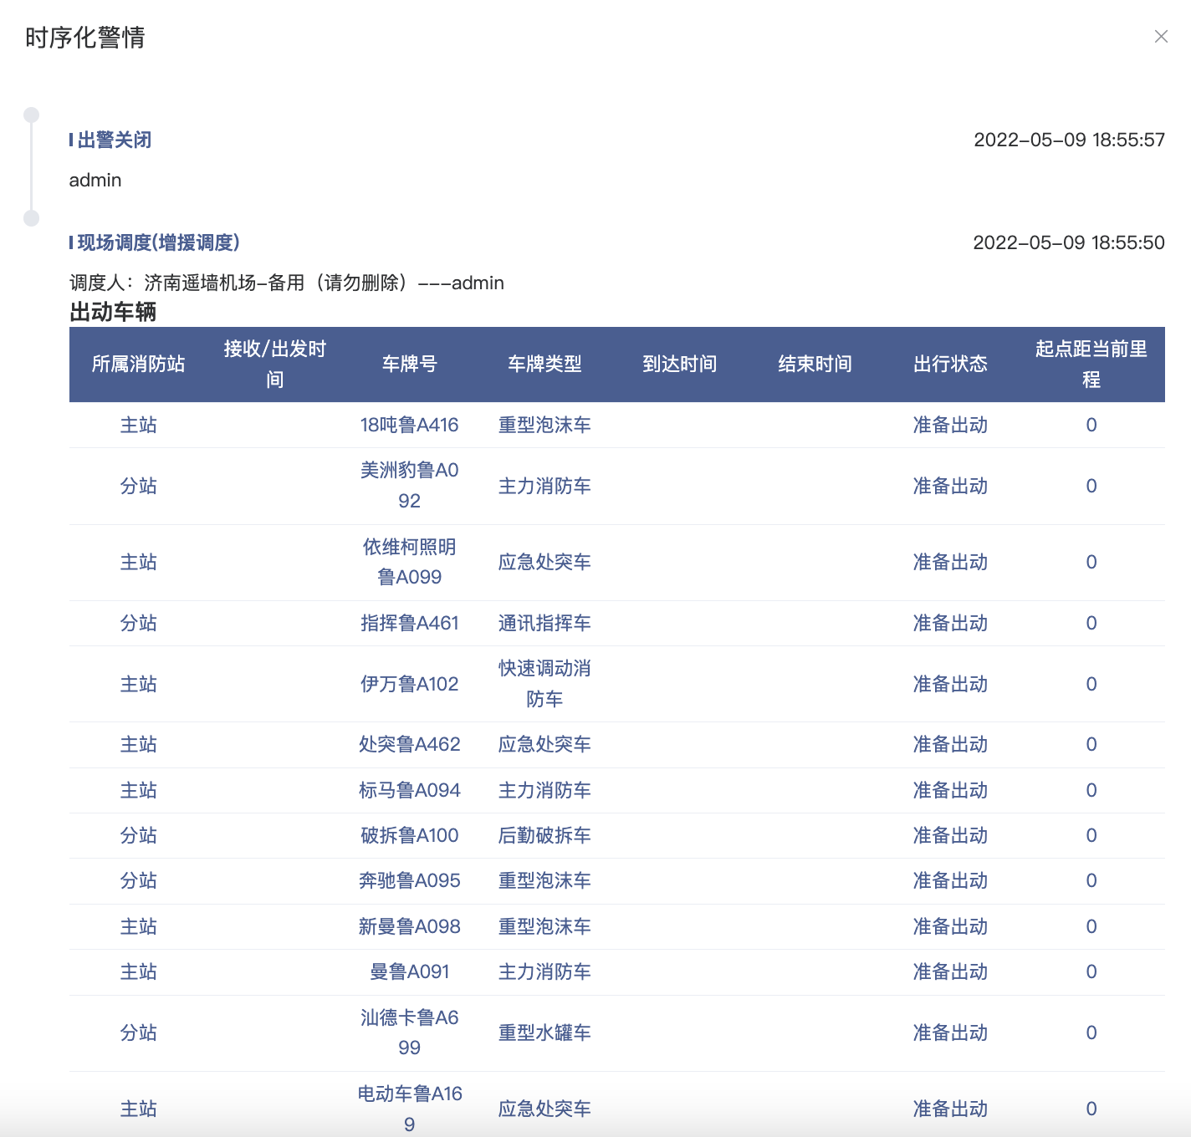Click 应急处突车 in the 处突鲁A462 row
The image size is (1191, 1137).
(x=544, y=744)
